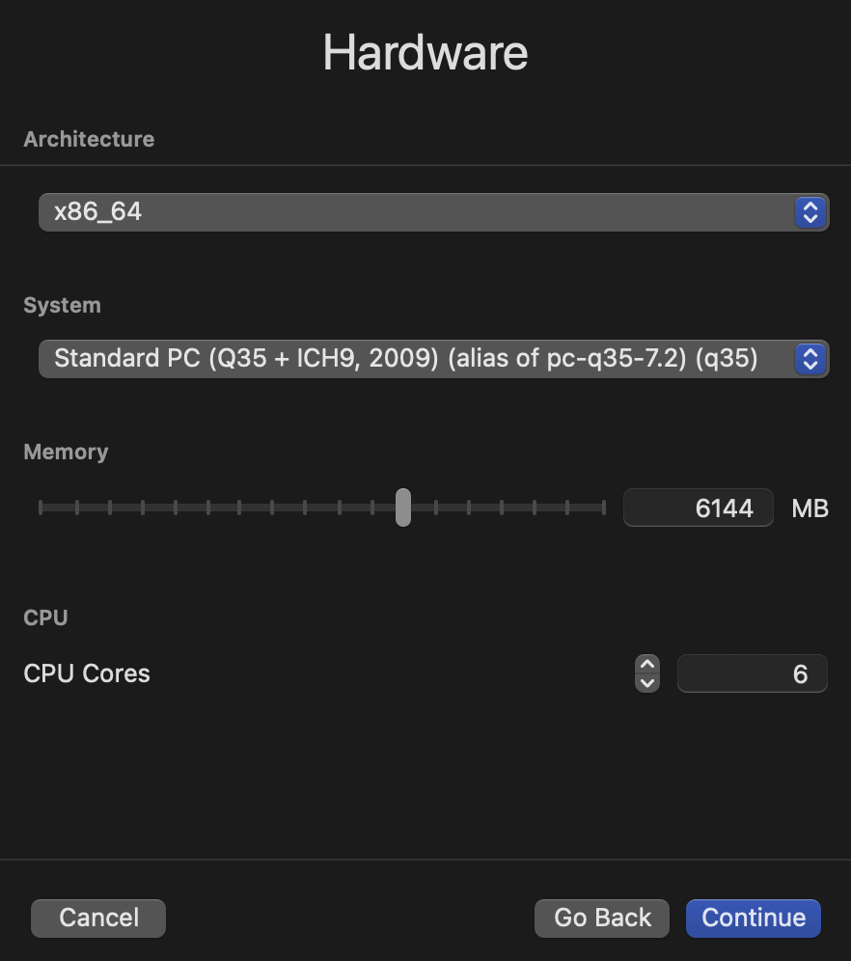Viewport: 851px width, 961px height.
Task: Click the blue chevron on Architecture selector
Action: (810, 212)
